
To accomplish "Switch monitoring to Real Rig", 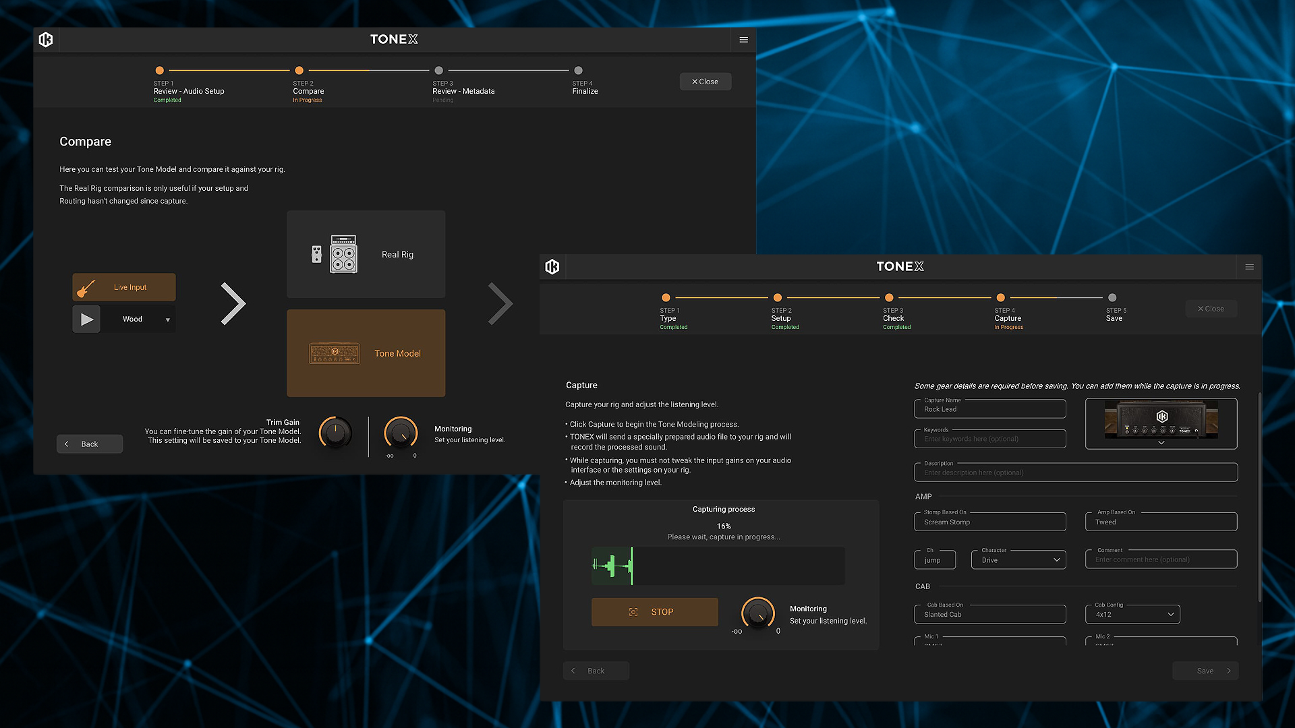I will click(x=366, y=254).
